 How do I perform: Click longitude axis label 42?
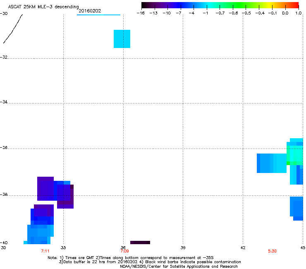[243, 248]
